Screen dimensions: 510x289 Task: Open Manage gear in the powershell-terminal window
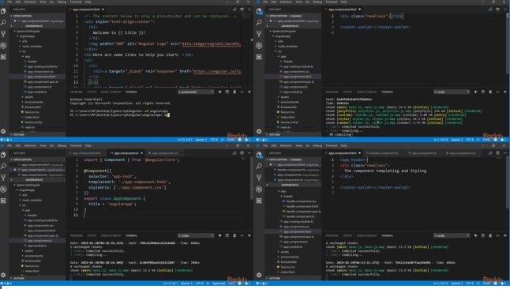pyautogui.click(x=3, y=131)
